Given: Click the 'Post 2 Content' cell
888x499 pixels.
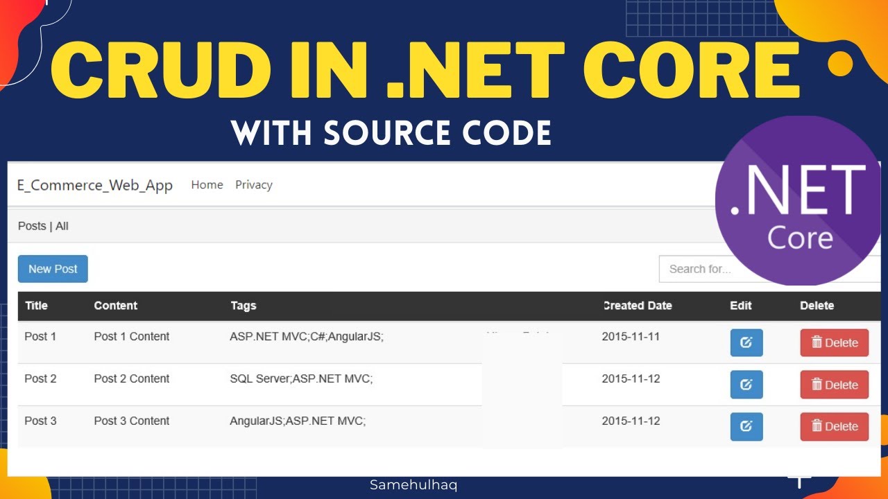Looking at the screenshot, I should pos(132,379).
